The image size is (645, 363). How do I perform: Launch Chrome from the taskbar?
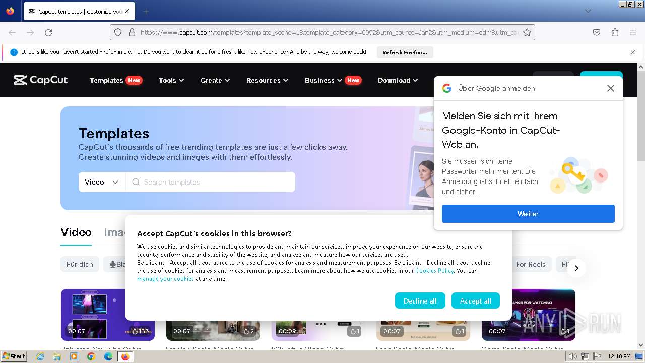point(91,356)
